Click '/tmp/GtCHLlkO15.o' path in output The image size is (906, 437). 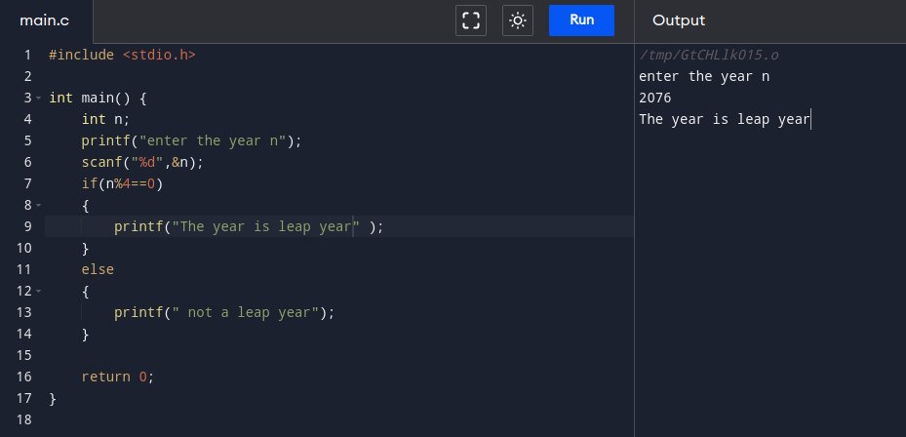click(709, 56)
